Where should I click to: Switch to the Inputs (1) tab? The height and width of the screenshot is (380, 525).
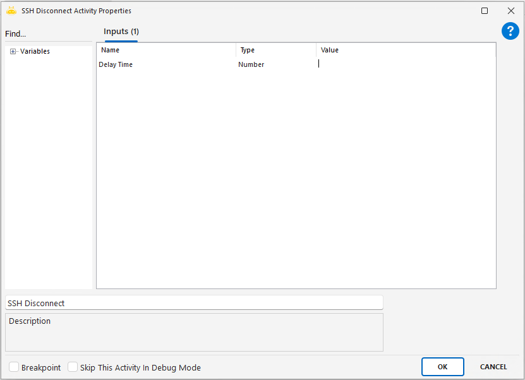coord(121,32)
